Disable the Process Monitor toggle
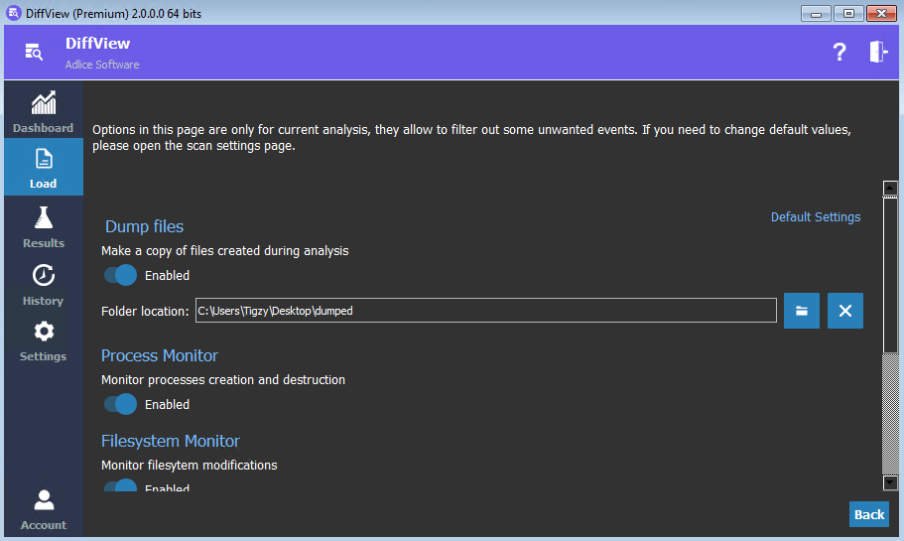The height and width of the screenshot is (541, 904). point(120,404)
